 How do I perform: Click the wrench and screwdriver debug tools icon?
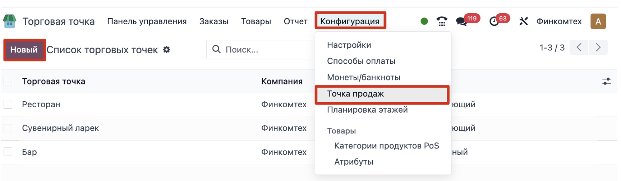[523, 21]
